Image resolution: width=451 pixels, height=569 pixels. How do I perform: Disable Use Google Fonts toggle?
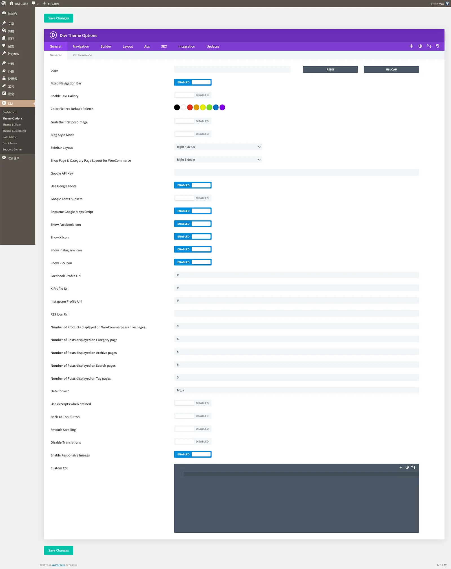pyautogui.click(x=193, y=185)
